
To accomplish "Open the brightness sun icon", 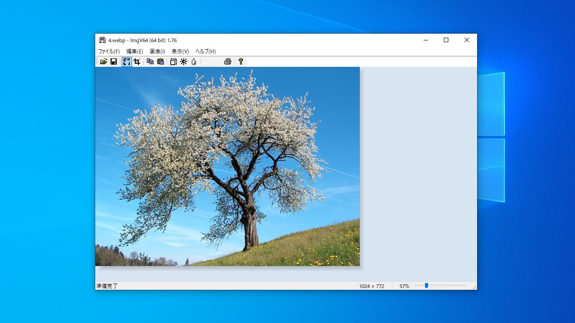I will click(184, 62).
